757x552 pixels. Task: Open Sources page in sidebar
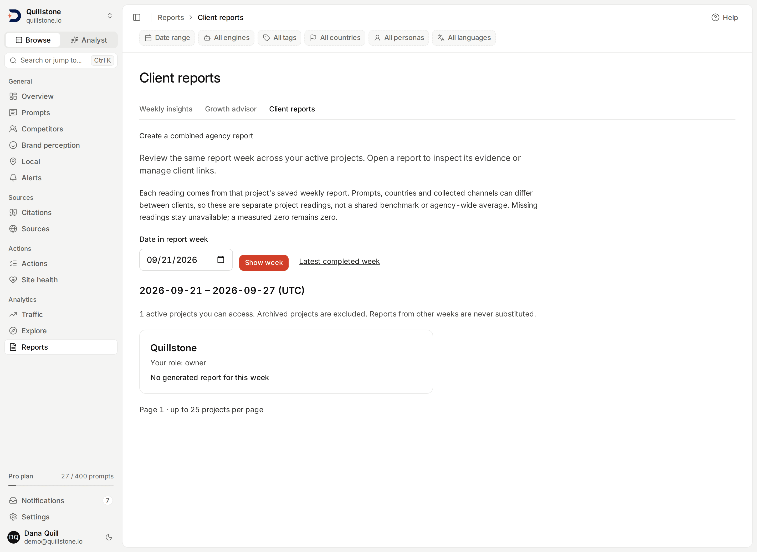[x=61, y=229]
